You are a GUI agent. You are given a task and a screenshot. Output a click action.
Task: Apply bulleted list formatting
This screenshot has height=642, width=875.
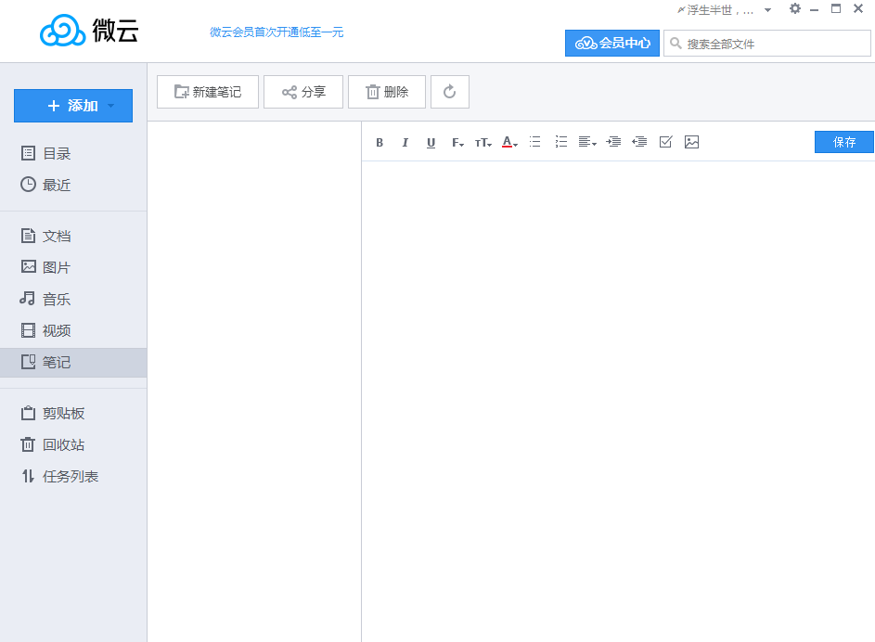pyautogui.click(x=534, y=141)
